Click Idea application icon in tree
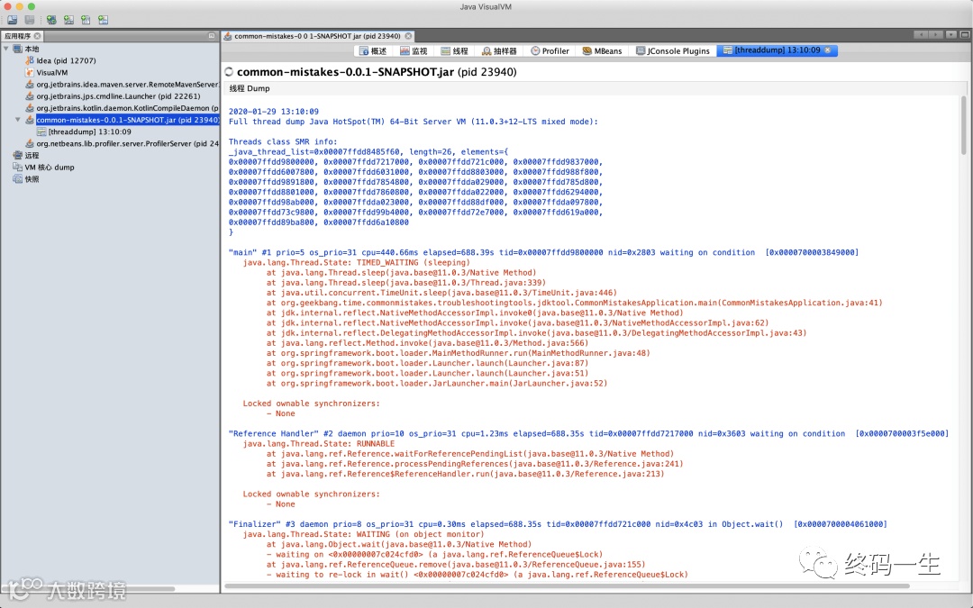 (x=29, y=60)
